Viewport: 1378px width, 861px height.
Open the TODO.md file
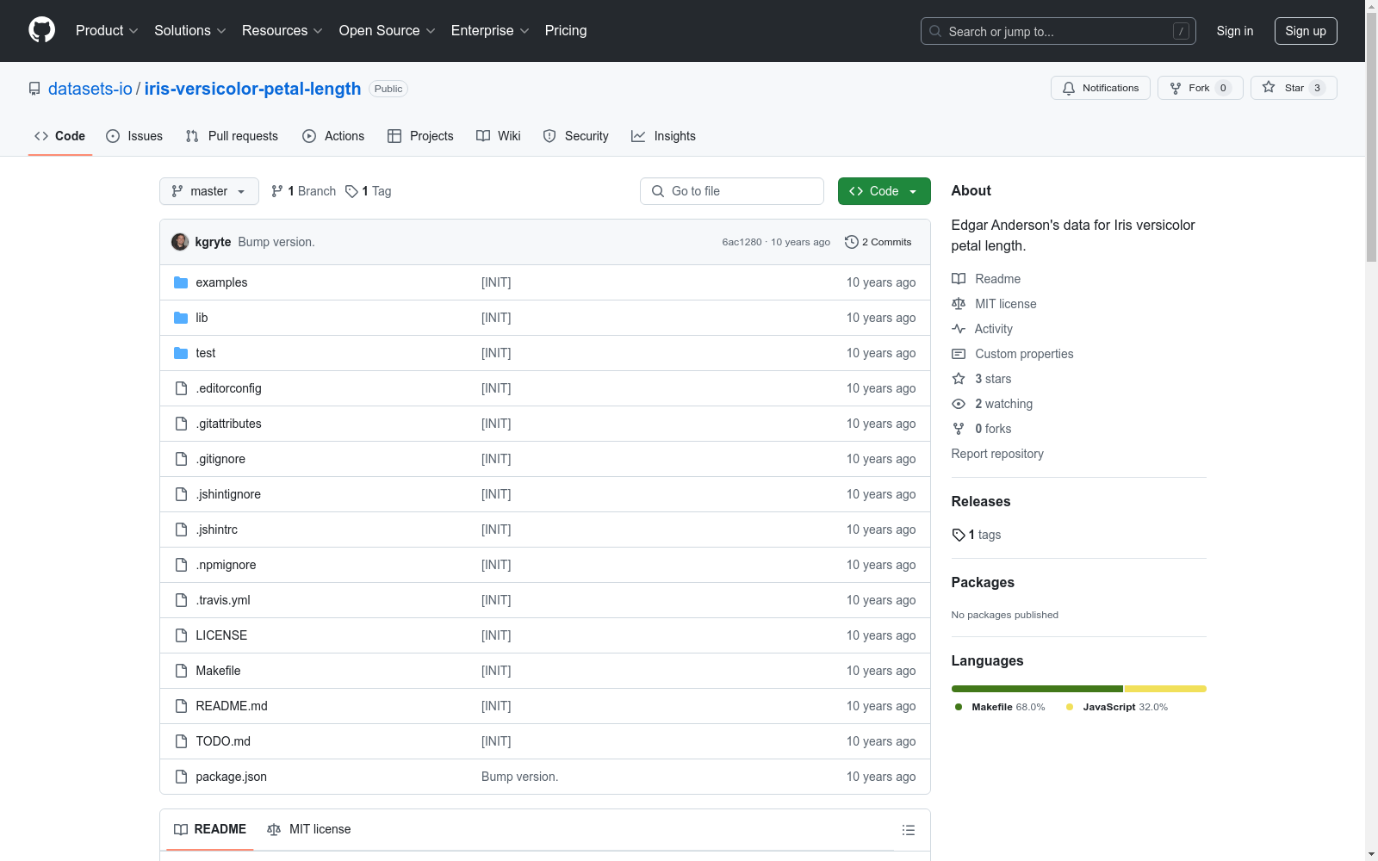pyautogui.click(x=223, y=741)
